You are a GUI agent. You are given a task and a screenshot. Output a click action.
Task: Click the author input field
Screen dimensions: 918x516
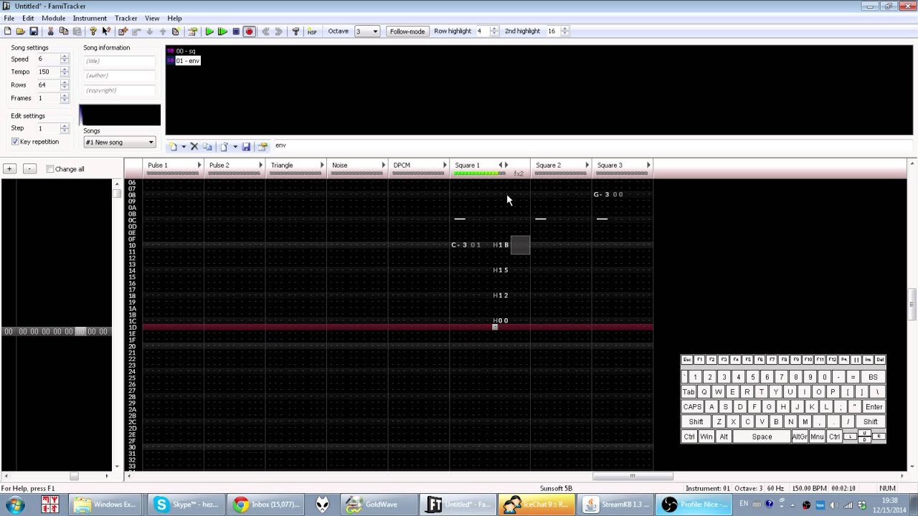click(x=119, y=75)
